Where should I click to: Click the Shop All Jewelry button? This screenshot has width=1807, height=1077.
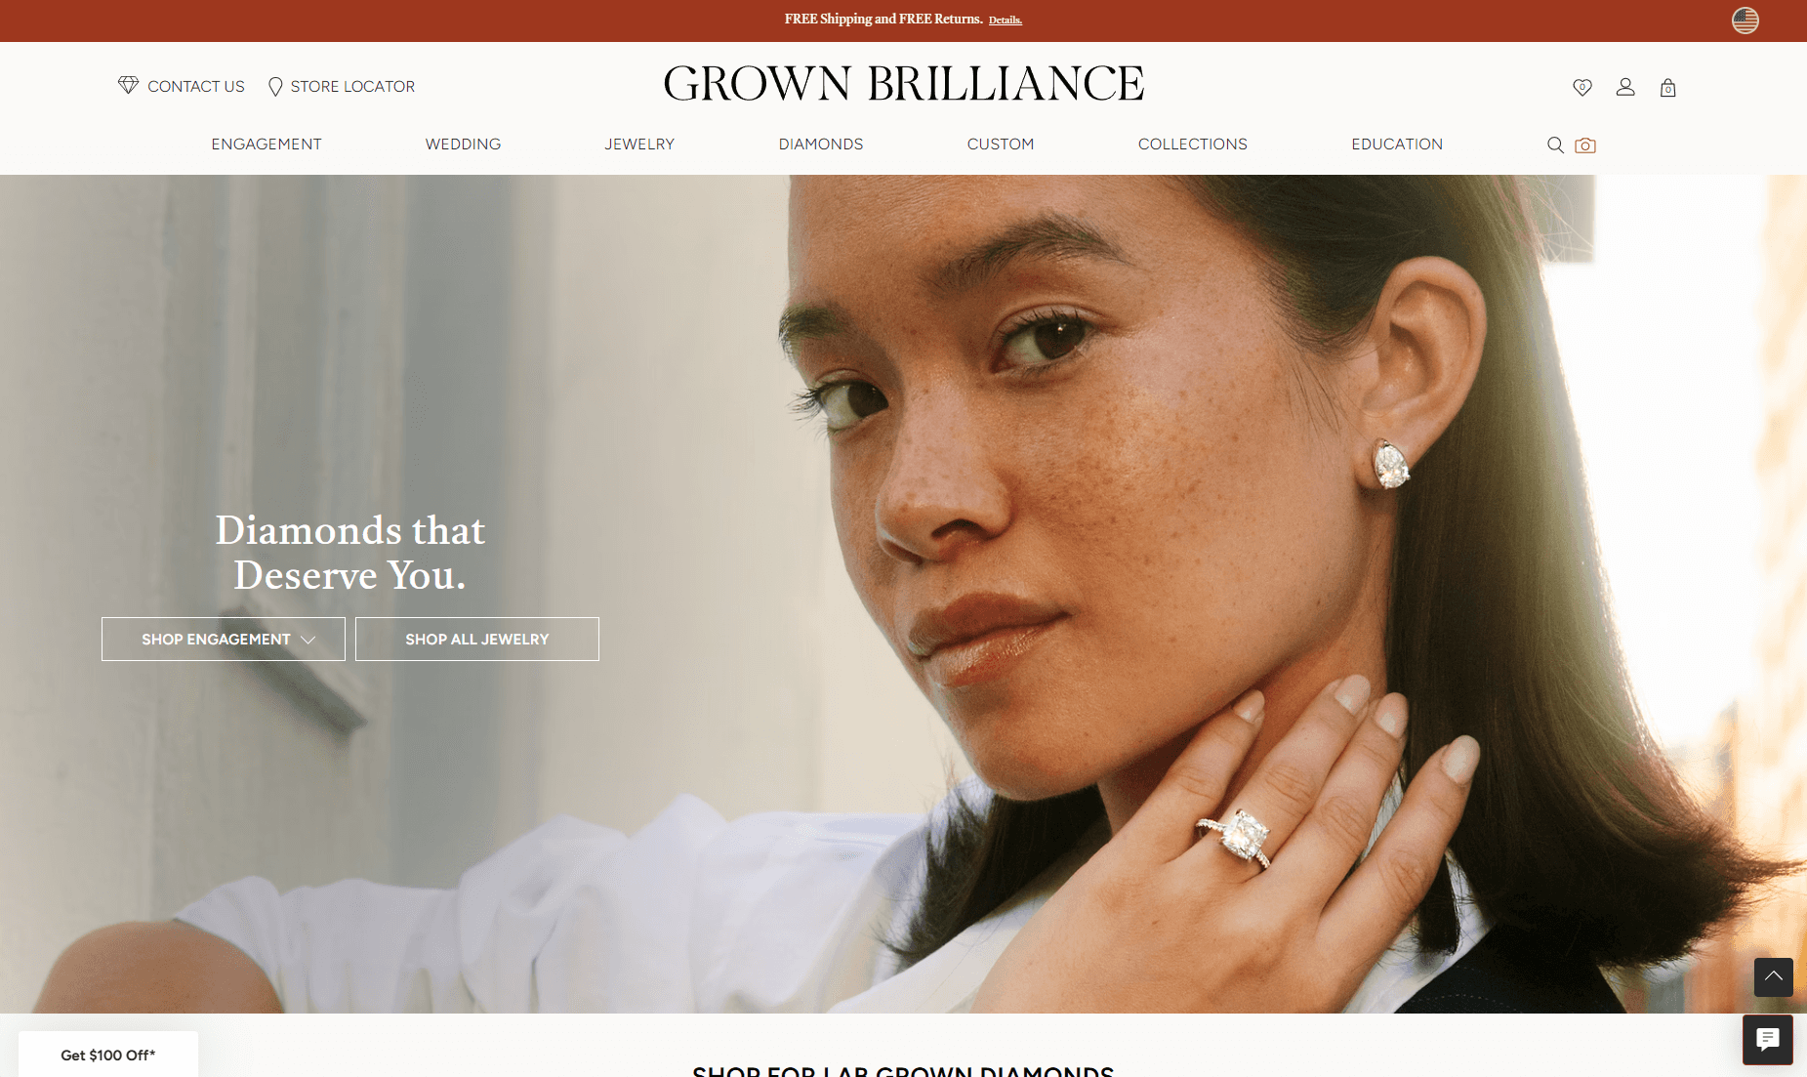click(x=477, y=639)
